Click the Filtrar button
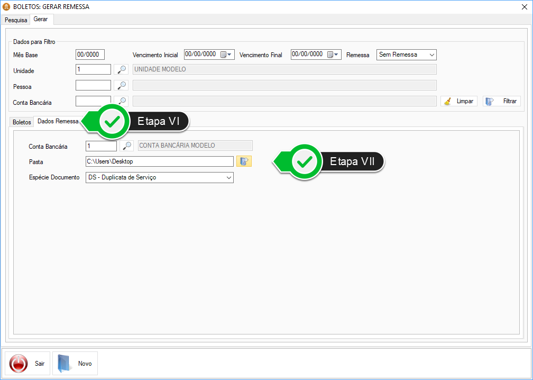Viewport: 533px width, 380px height. coord(501,101)
